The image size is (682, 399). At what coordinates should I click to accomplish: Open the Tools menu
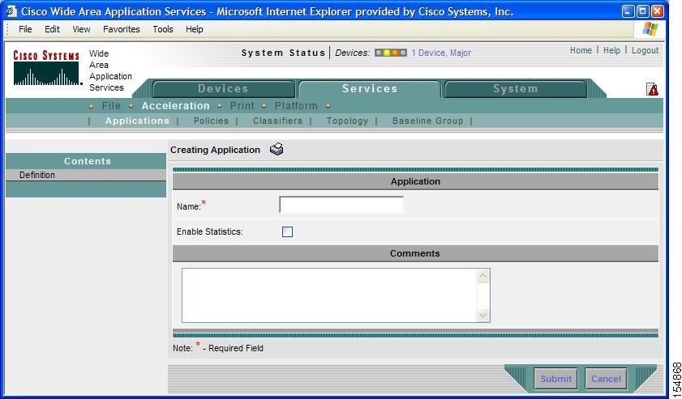coord(163,29)
